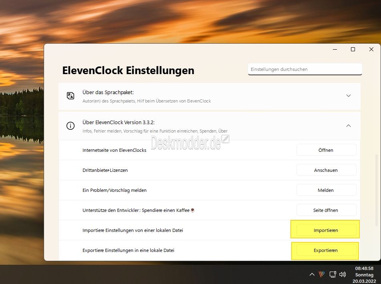
Task: Click the Über ElevenClock Version 3.3.2 heading
Action: 119,123
